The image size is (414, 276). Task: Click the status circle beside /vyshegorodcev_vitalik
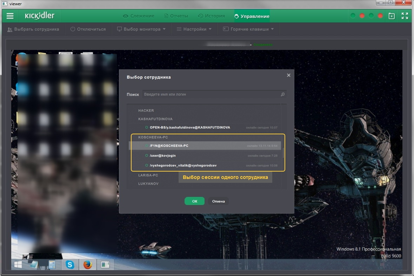(147, 165)
